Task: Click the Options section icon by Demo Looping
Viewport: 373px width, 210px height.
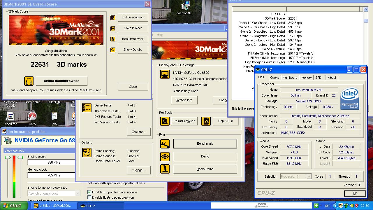Action: pos(87,153)
